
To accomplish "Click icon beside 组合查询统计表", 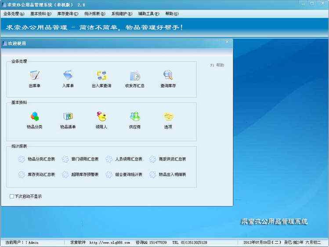I will (109, 174).
